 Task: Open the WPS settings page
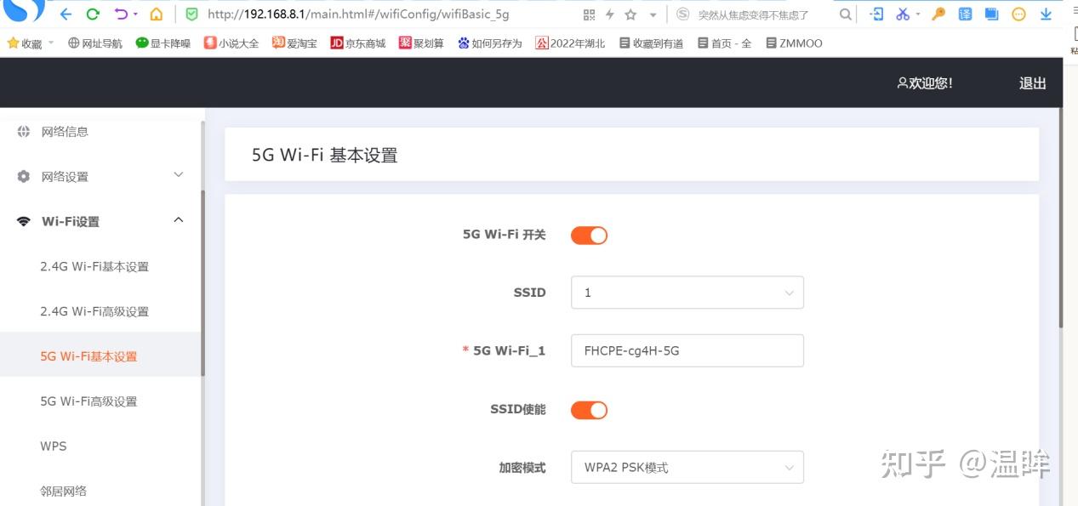click(x=54, y=446)
